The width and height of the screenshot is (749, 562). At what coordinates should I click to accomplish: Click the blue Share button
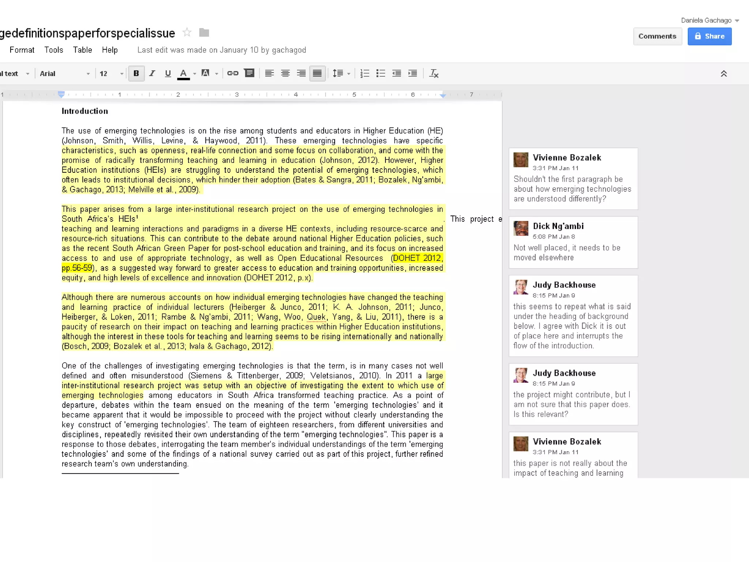(710, 36)
